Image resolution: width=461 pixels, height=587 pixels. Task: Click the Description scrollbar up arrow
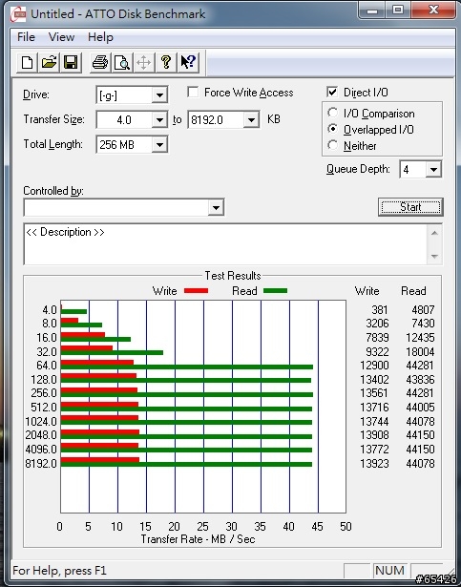pos(434,233)
